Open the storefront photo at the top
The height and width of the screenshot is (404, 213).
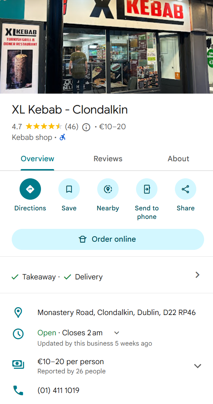[106, 46]
